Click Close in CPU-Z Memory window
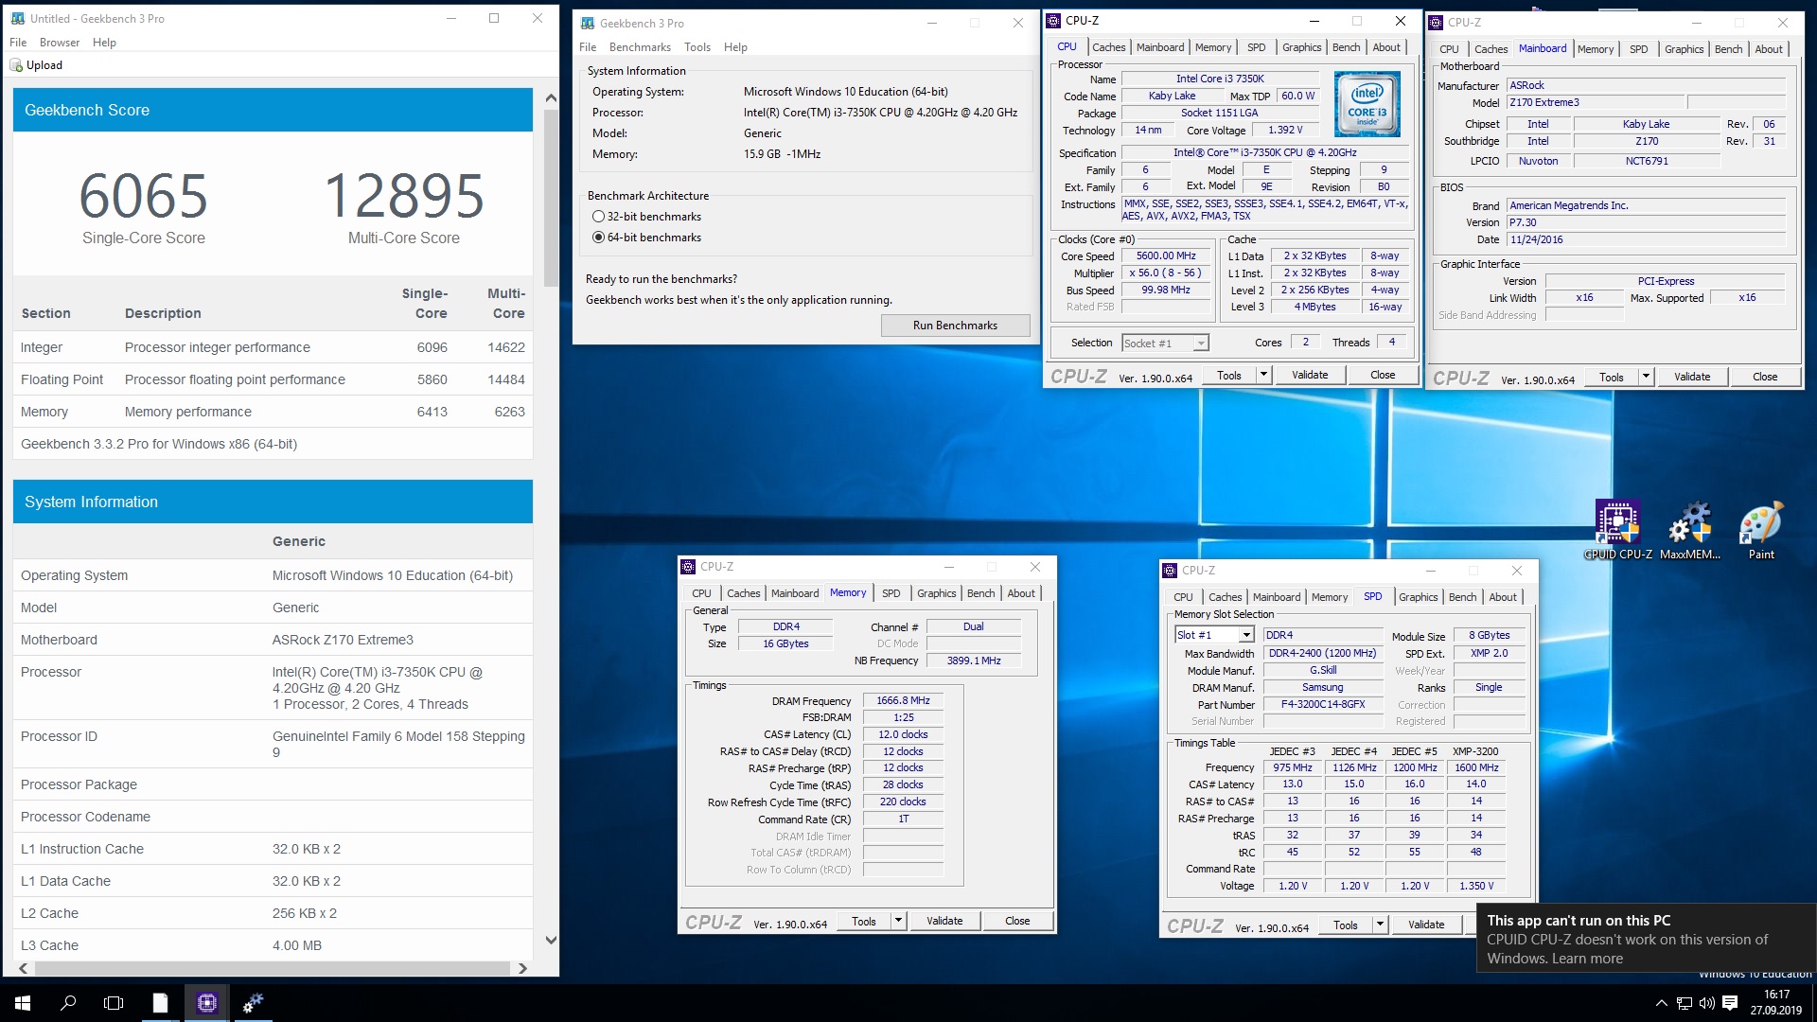Image resolution: width=1817 pixels, height=1022 pixels. click(x=1017, y=921)
